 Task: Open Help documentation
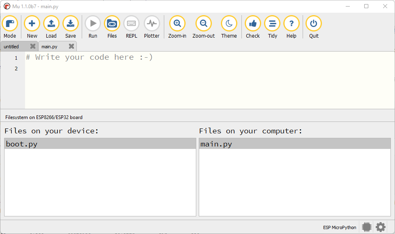(292, 27)
